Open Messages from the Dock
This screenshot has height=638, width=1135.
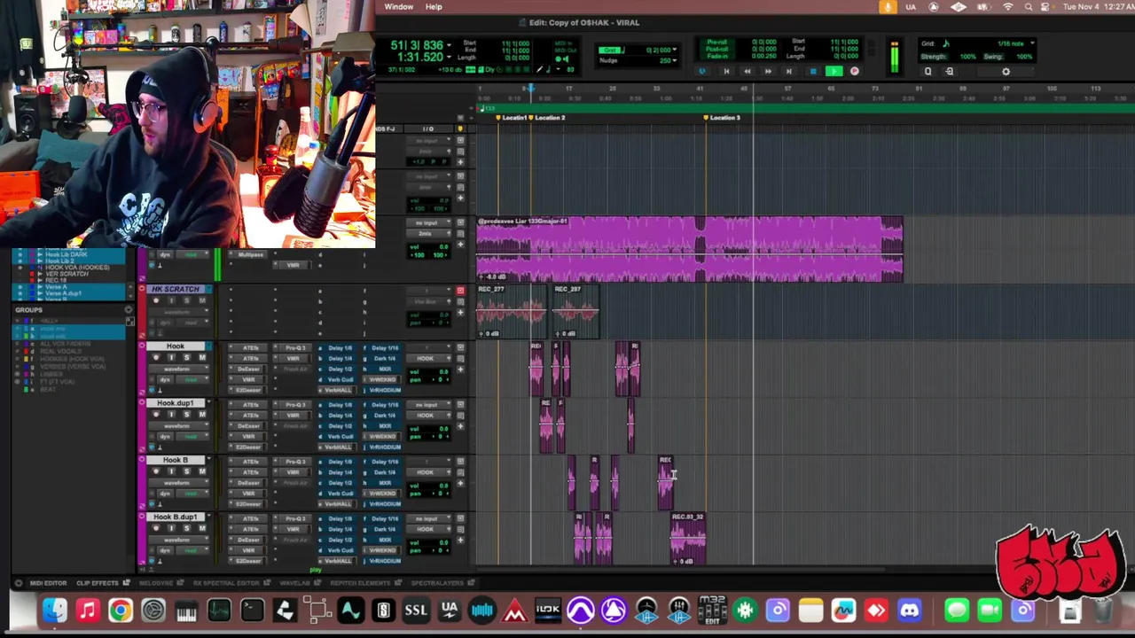pyautogui.click(x=956, y=611)
